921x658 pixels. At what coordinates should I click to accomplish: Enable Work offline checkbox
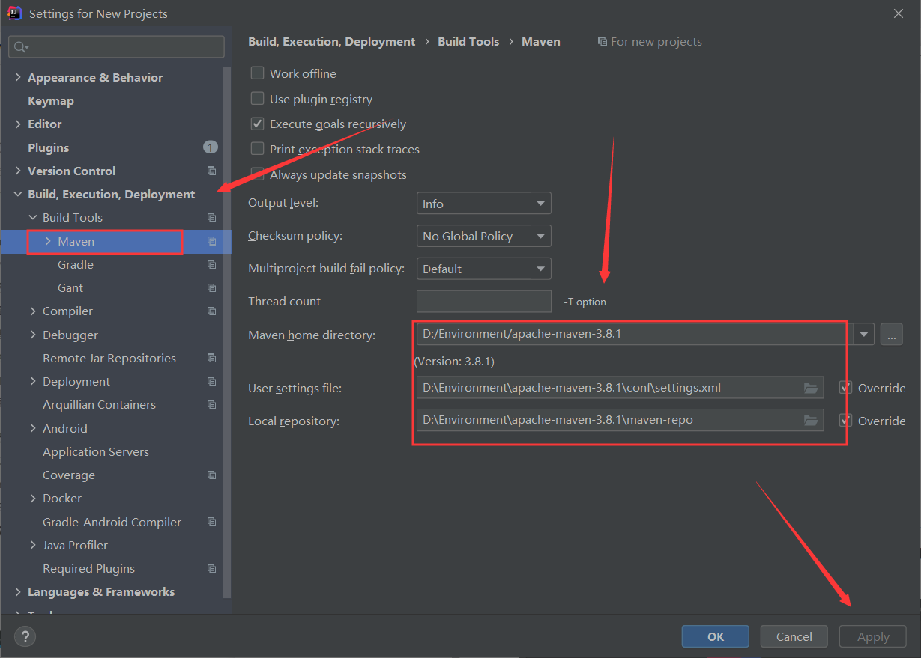257,73
